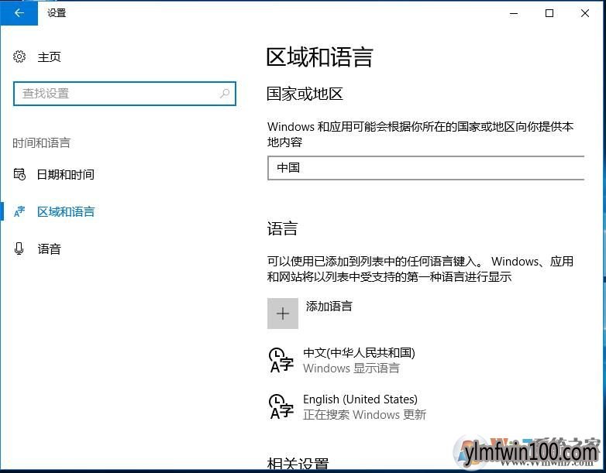
Task: Select the 区域和语言 sidebar icon
Action: click(x=19, y=211)
